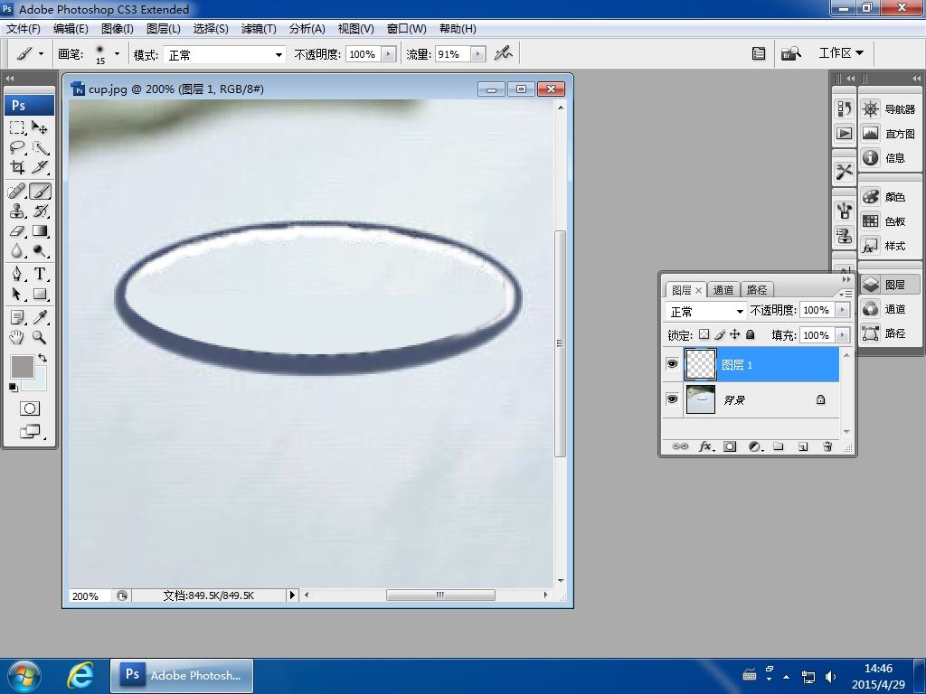Viewport: 926px width, 694px height.
Task: Select the Dodge tool
Action: click(x=40, y=251)
